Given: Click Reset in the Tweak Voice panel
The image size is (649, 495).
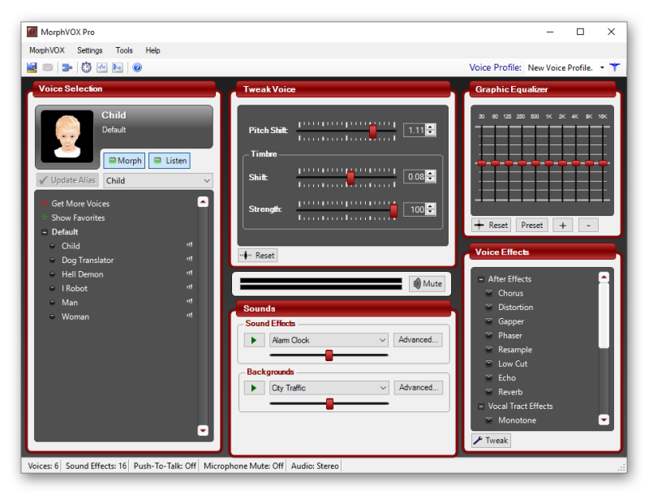Looking at the screenshot, I should pyautogui.click(x=258, y=256).
